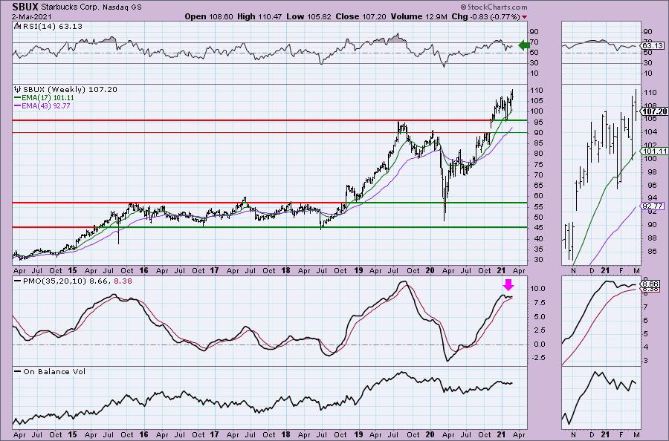Select the High 110.47 value
Image resolution: width=669 pixels, height=441 pixels.
[260, 16]
